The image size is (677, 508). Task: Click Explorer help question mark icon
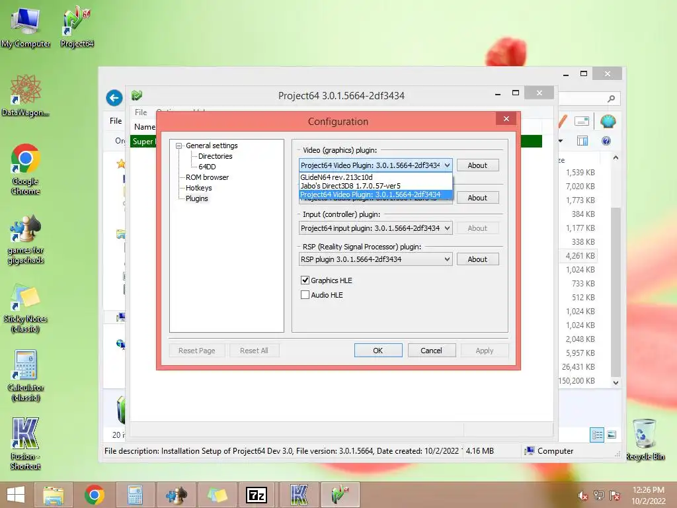pyautogui.click(x=606, y=141)
